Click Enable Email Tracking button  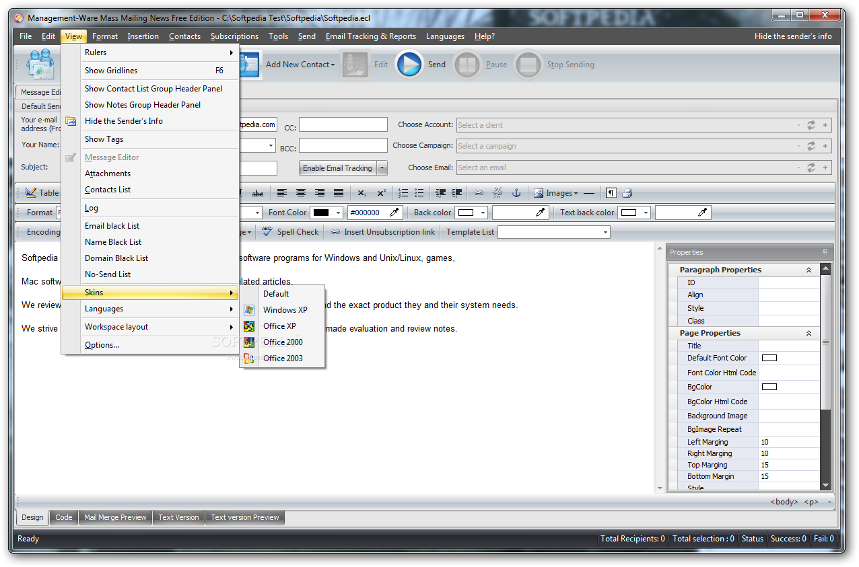click(x=338, y=168)
